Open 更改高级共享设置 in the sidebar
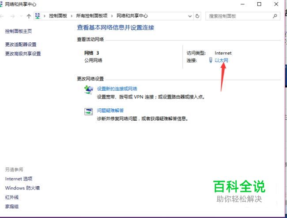This screenshot has width=287, height=218. tap(23, 54)
